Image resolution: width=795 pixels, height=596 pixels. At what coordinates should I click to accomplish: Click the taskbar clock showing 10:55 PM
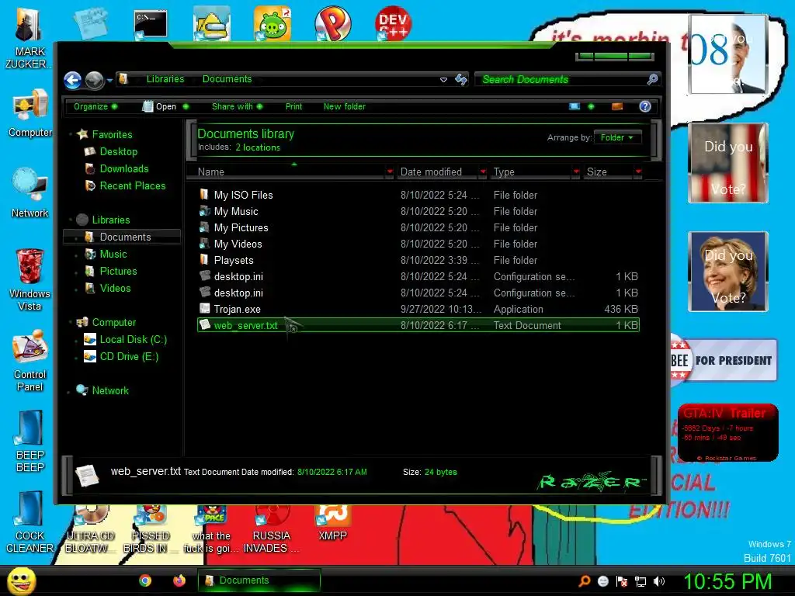(x=727, y=581)
